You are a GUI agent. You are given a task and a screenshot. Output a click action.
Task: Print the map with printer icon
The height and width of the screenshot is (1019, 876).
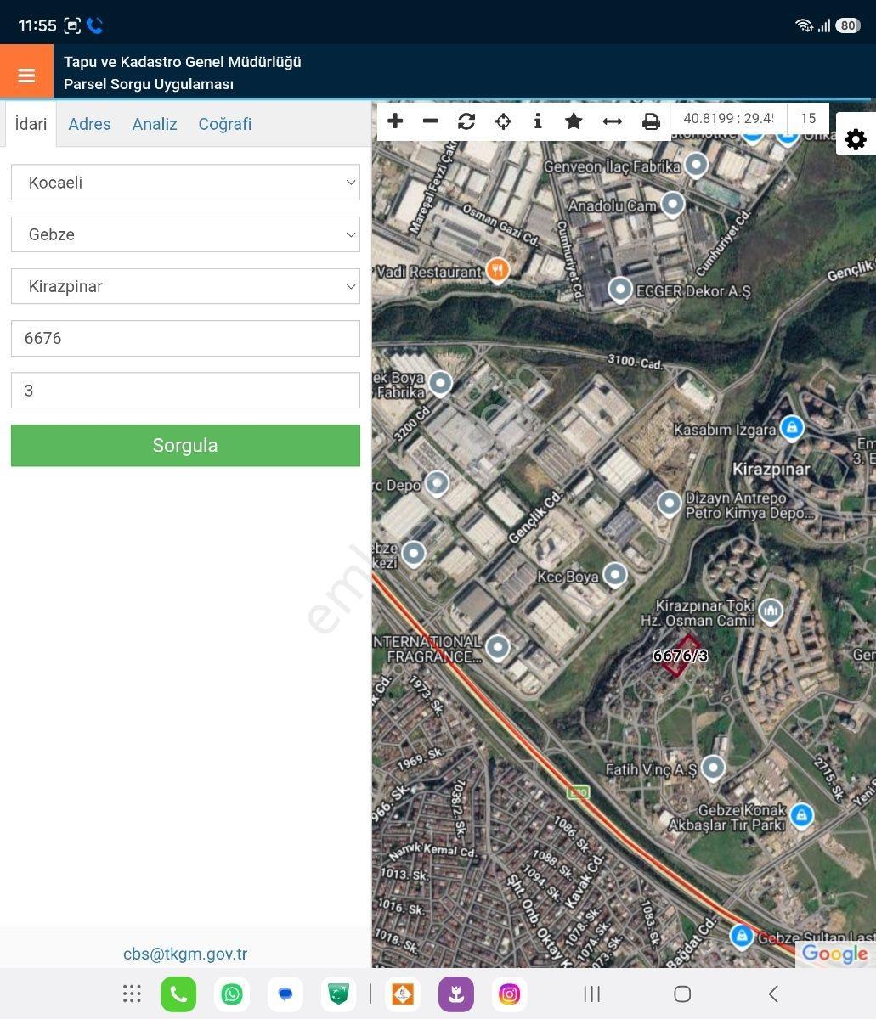[x=651, y=121]
